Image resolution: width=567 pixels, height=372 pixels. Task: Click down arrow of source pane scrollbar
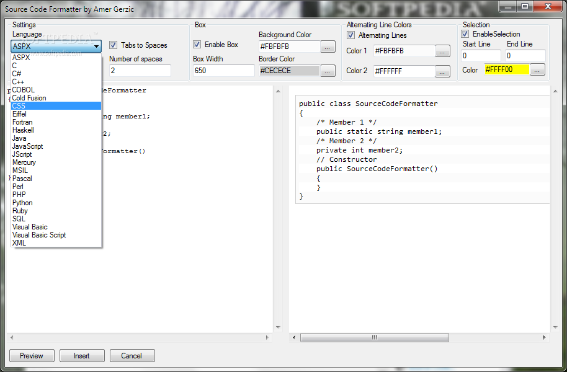pyautogui.click(x=278, y=327)
